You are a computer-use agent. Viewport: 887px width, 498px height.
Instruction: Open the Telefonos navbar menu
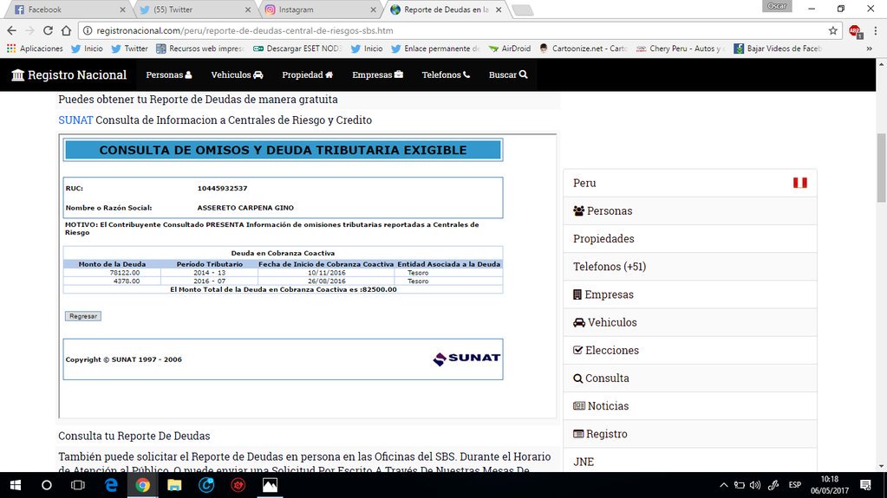click(446, 74)
